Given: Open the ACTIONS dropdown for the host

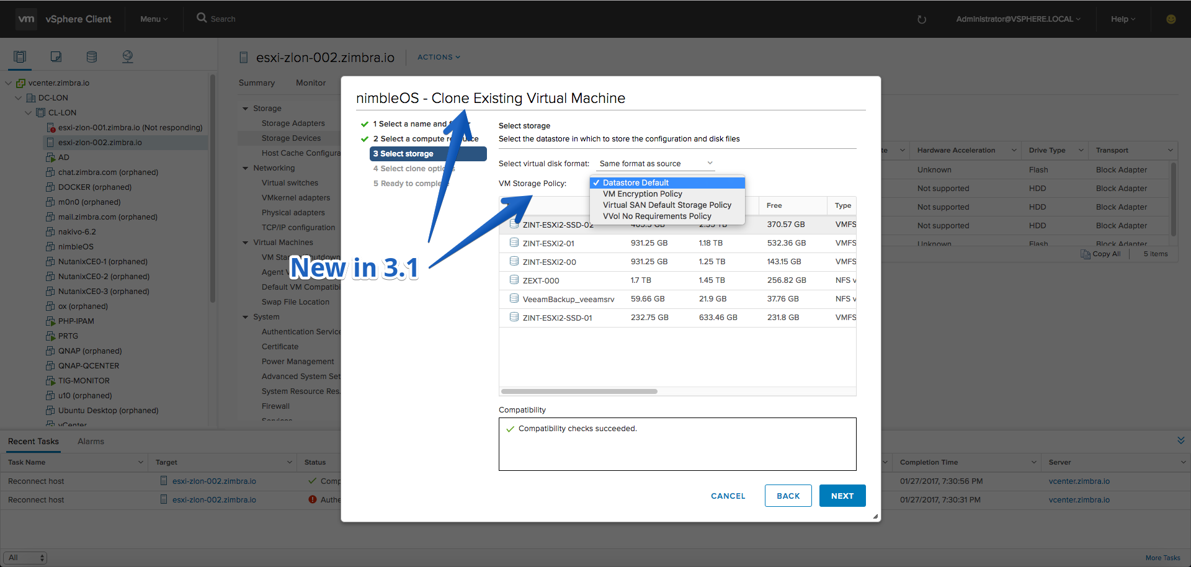Looking at the screenshot, I should (439, 57).
